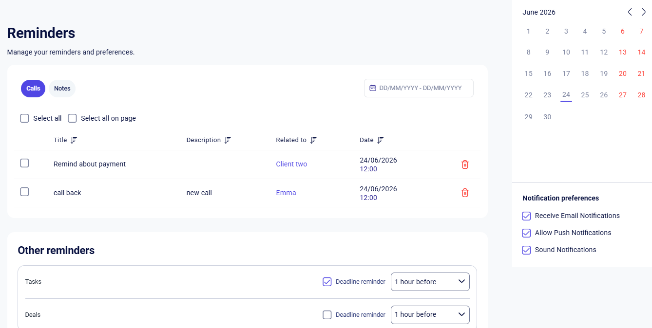Delete the "Remind about payment" reminder
This screenshot has height=328, width=652.
pyautogui.click(x=465, y=164)
